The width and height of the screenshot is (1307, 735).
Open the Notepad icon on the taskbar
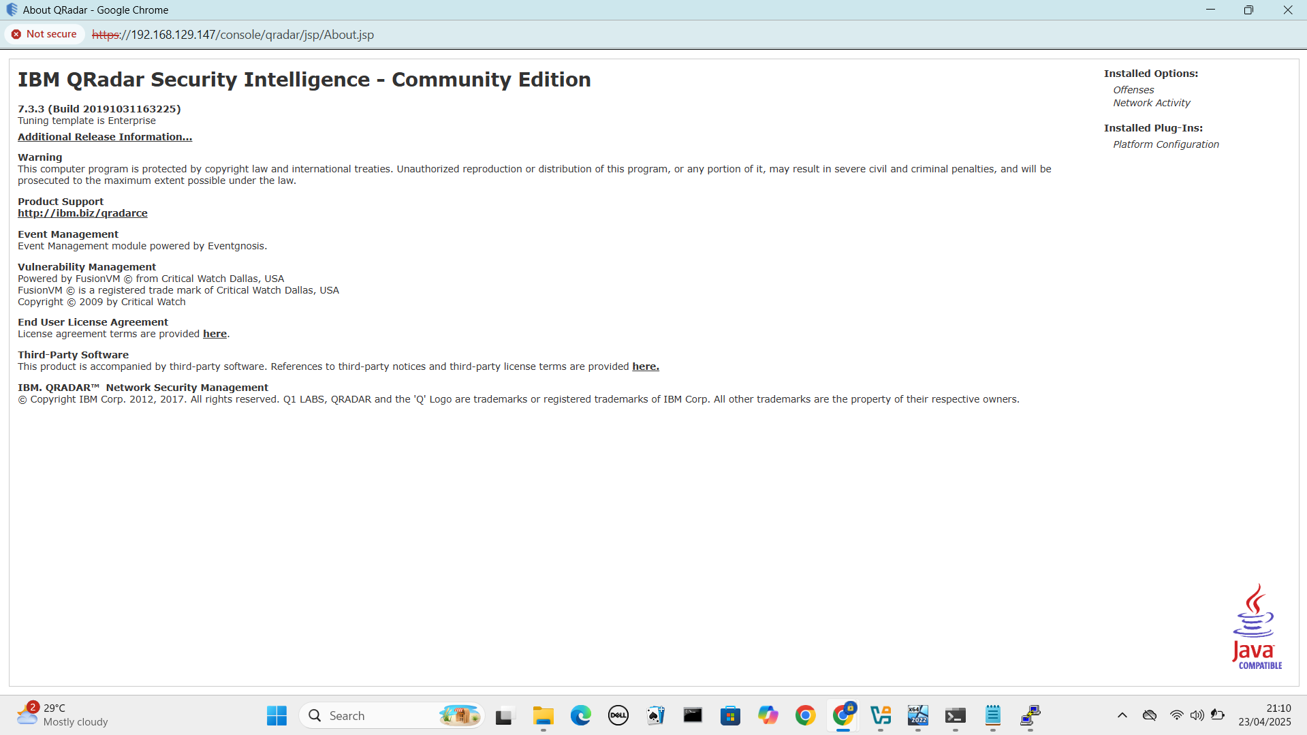pos(993,715)
